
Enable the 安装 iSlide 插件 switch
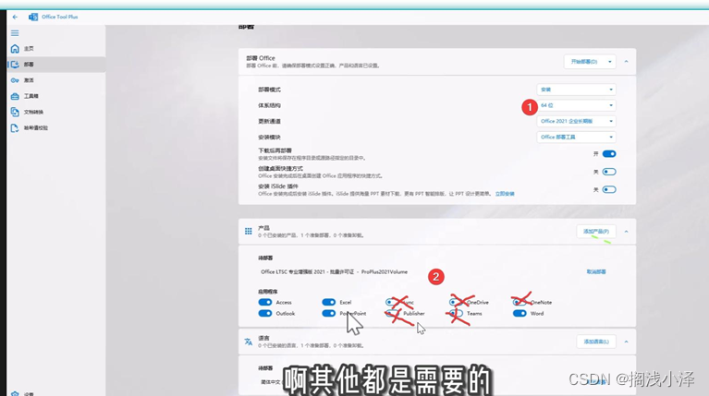coord(609,189)
